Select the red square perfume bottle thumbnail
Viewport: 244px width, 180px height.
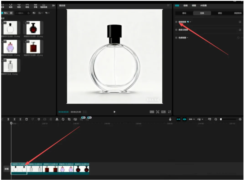point(33,47)
